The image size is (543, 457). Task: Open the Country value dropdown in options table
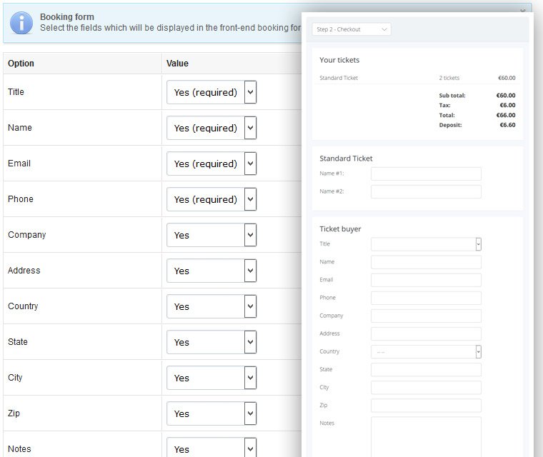[x=211, y=306]
